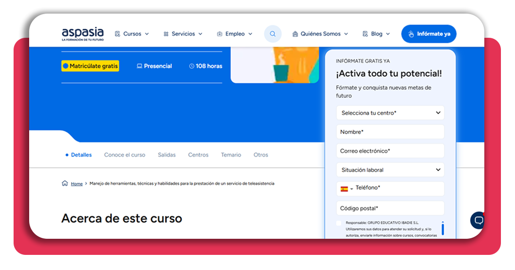Click the Correo electrónico field
The width and height of the screenshot is (515, 270).
(390, 151)
